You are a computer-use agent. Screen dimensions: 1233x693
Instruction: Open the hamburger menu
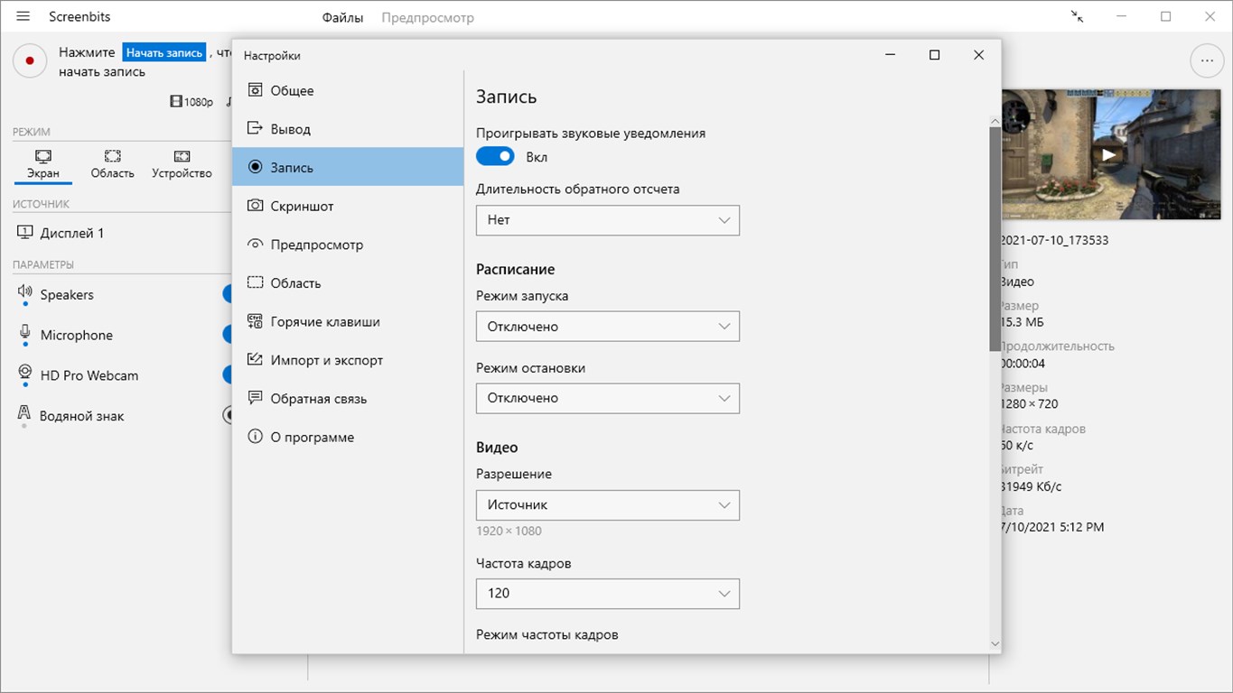coord(23,17)
